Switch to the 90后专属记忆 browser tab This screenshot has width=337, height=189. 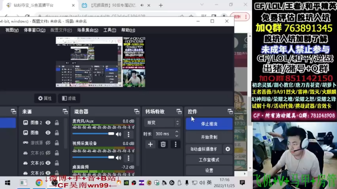click(116, 5)
